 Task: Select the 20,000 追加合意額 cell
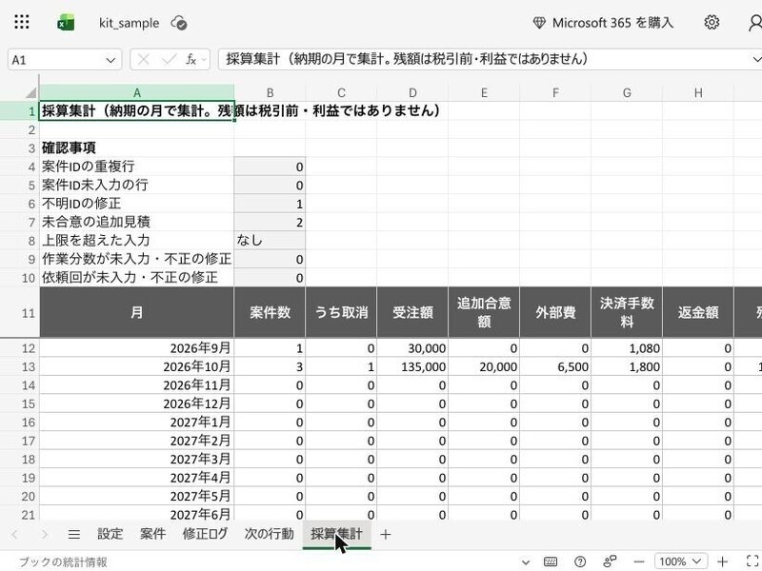484,366
